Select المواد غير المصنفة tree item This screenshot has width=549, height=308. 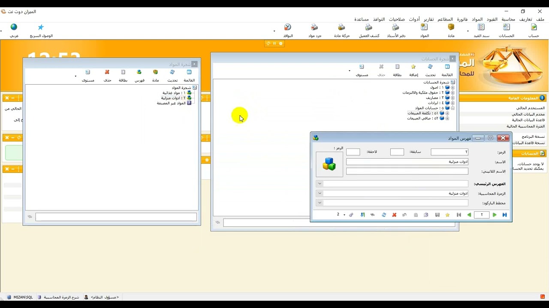coord(171,103)
